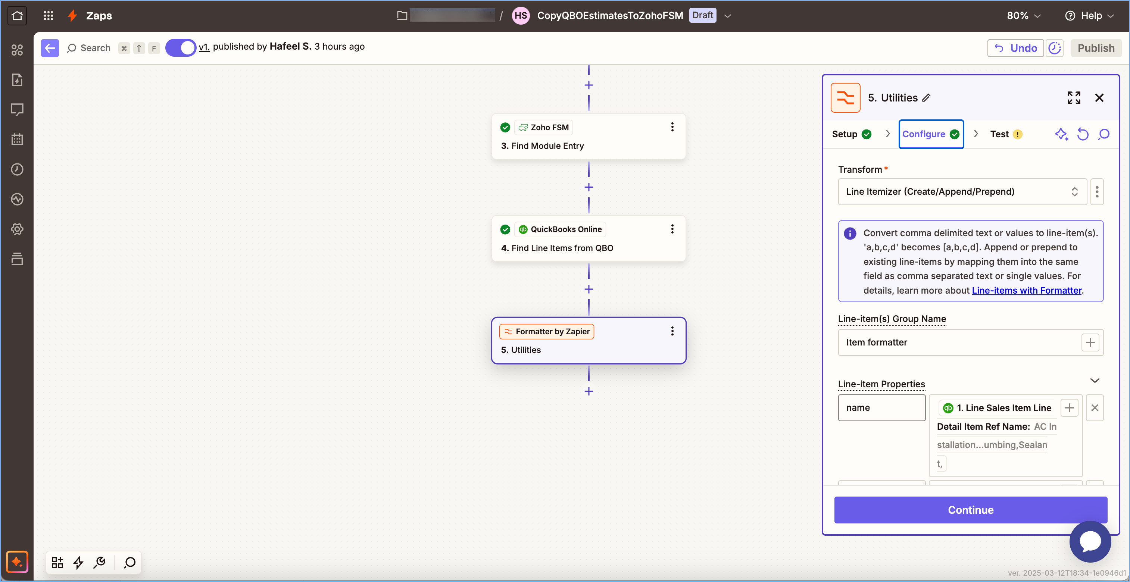
Task: Open the Line-items with Formatter link
Action: pos(1027,290)
